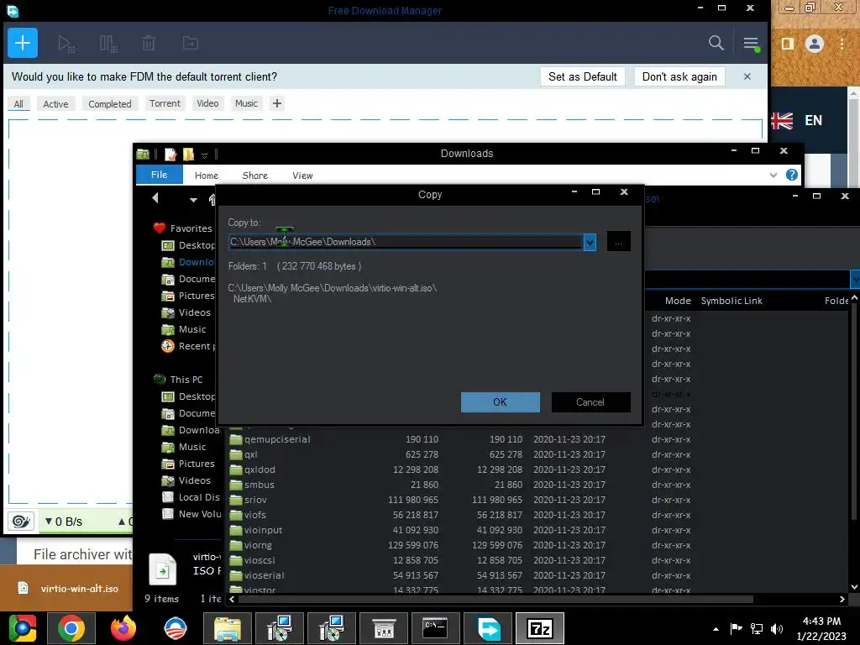Click the start downloads icon in FDM toolbar

(x=66, y=44)
